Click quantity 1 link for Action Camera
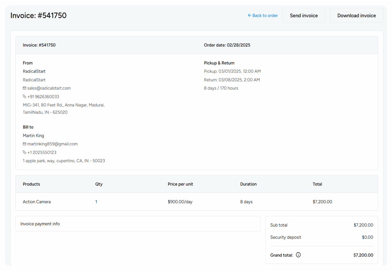The image size is (392, 271). coord(96,202)
